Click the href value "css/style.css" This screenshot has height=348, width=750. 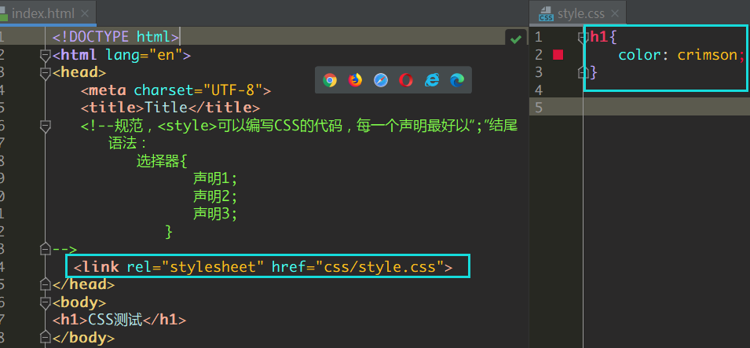[x=379, y=266]
